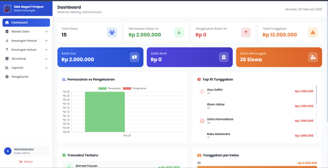
Task: Click the Top 10 Tunggakan pie icon
Action: coord(199,79)
